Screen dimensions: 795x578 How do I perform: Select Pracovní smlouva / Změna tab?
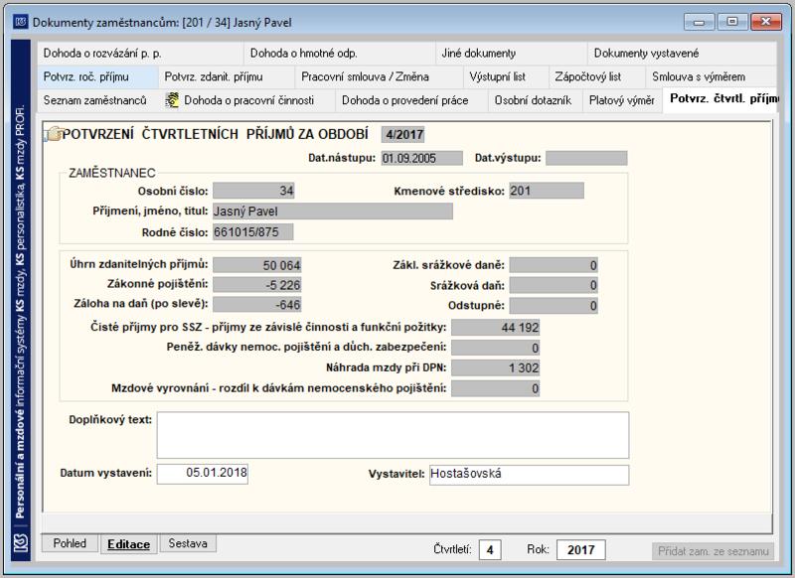pyautogui.click(x=380, y=77)
